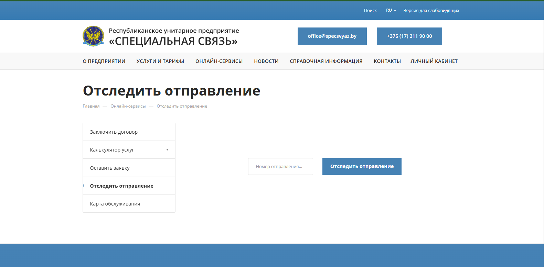Click the +375 (17) 311 90 00 phone button
The image size is (544, 267).
coord(409,36)
